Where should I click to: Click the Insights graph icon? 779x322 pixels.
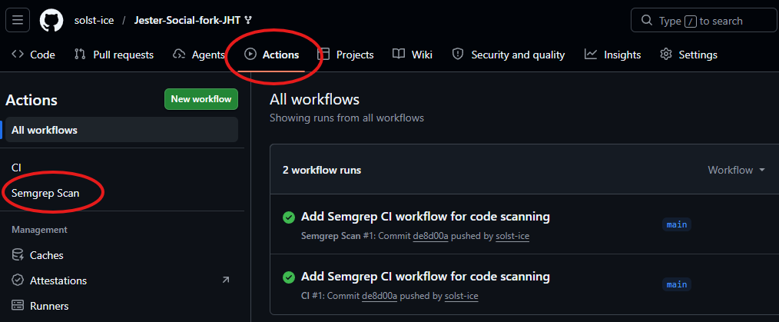591,54
